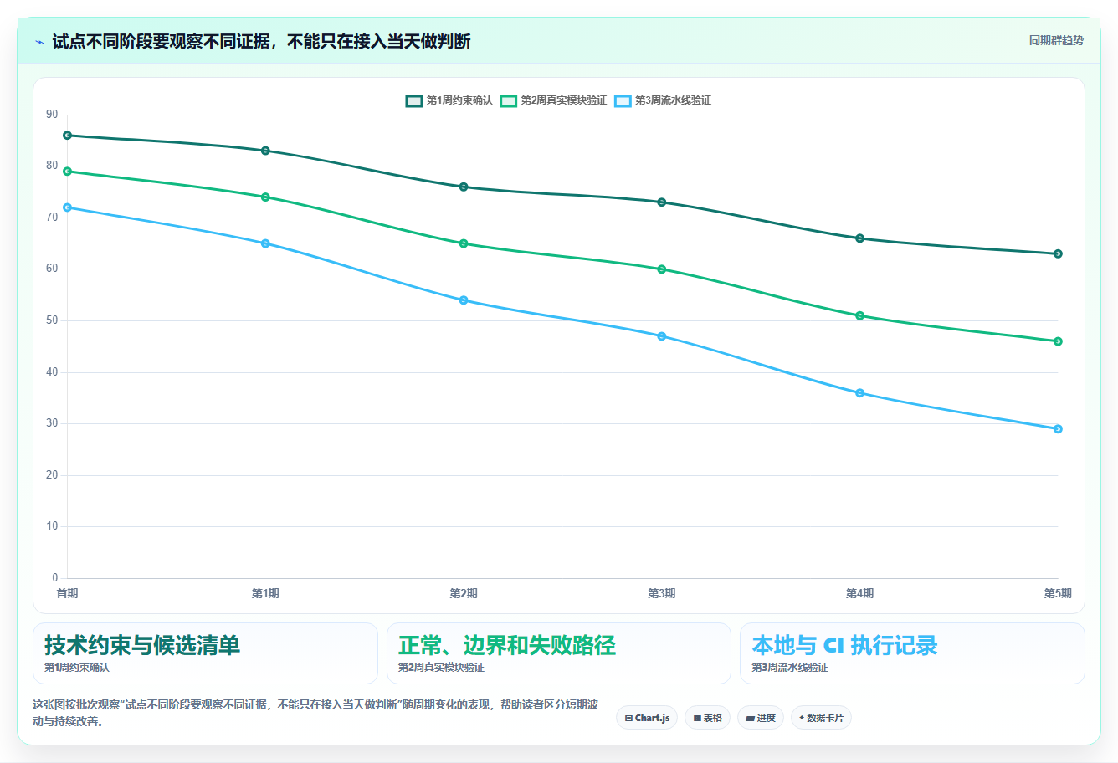Image resolution: width=1118 pixels, height=763 pixels.
Task: Click the x-axis label 首期
Action: click(x=67, y=593)
